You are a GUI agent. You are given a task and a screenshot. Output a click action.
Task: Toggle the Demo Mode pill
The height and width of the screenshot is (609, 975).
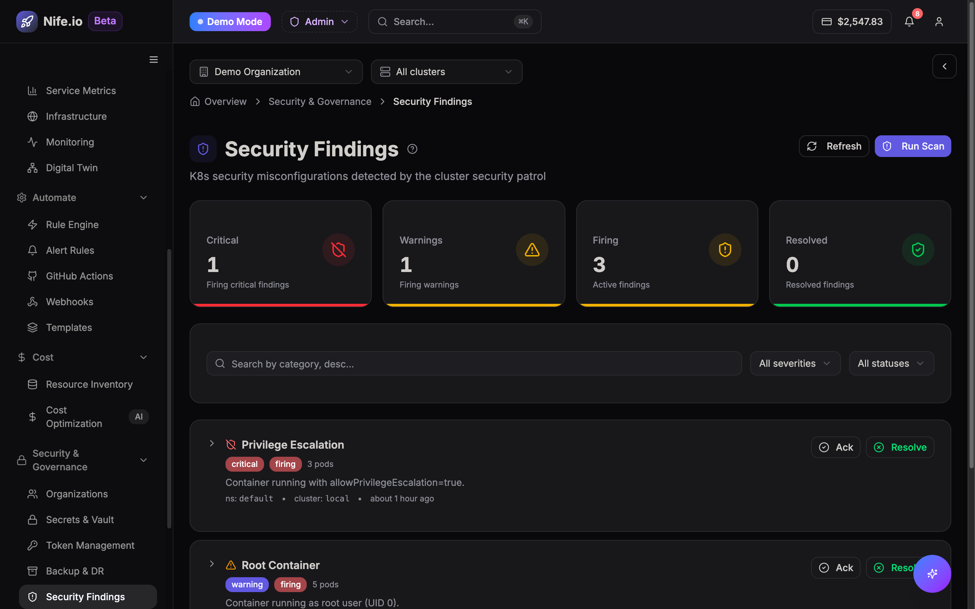tap(230, 22)
